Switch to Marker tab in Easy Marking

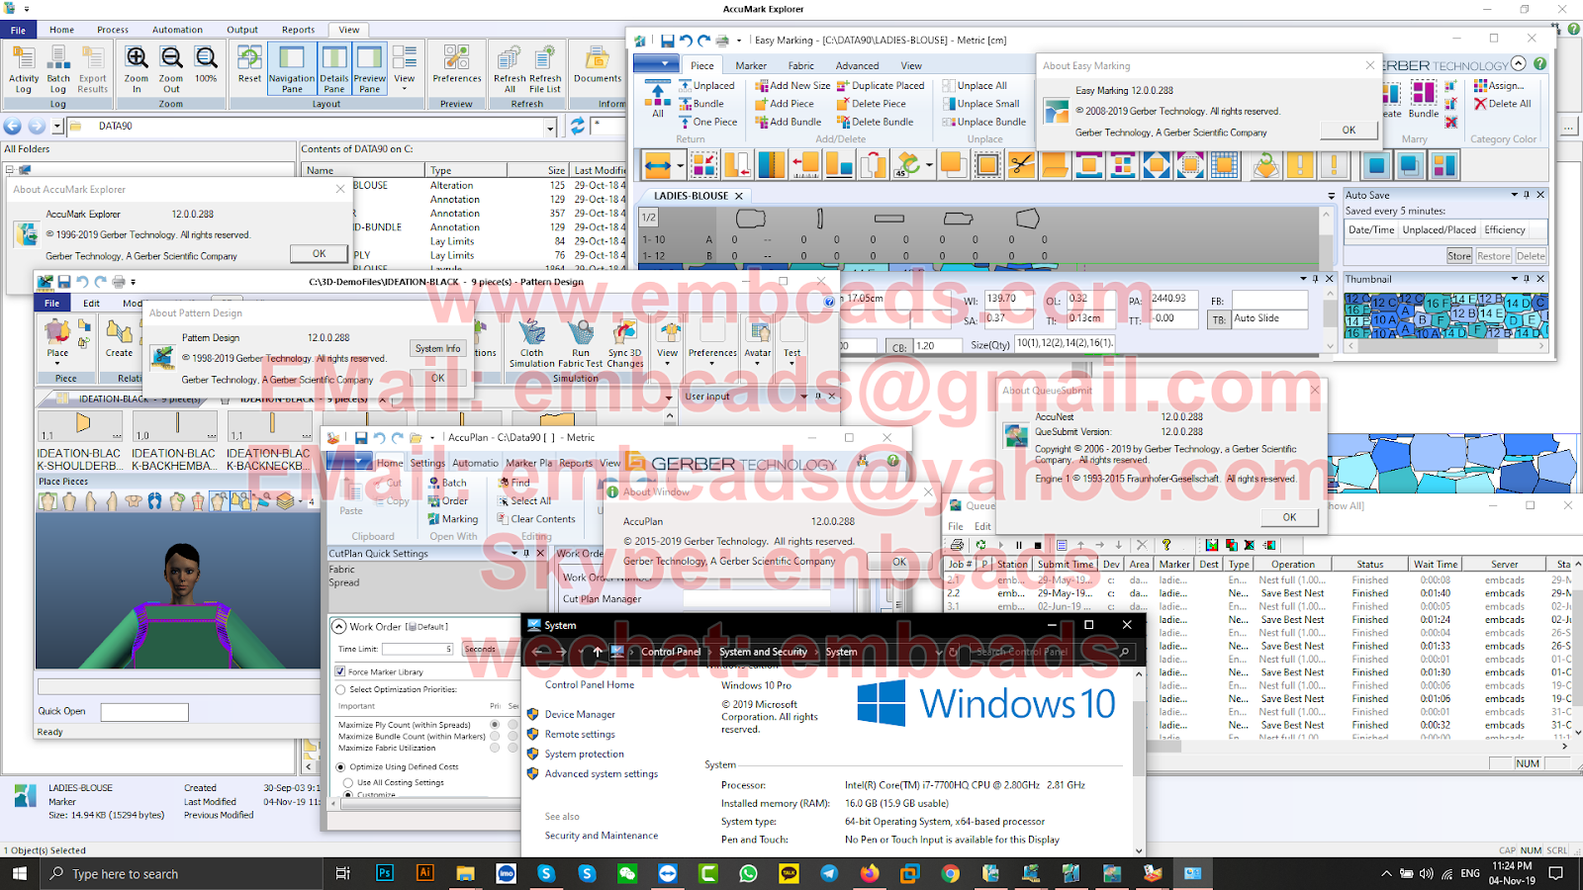point(751,65)
